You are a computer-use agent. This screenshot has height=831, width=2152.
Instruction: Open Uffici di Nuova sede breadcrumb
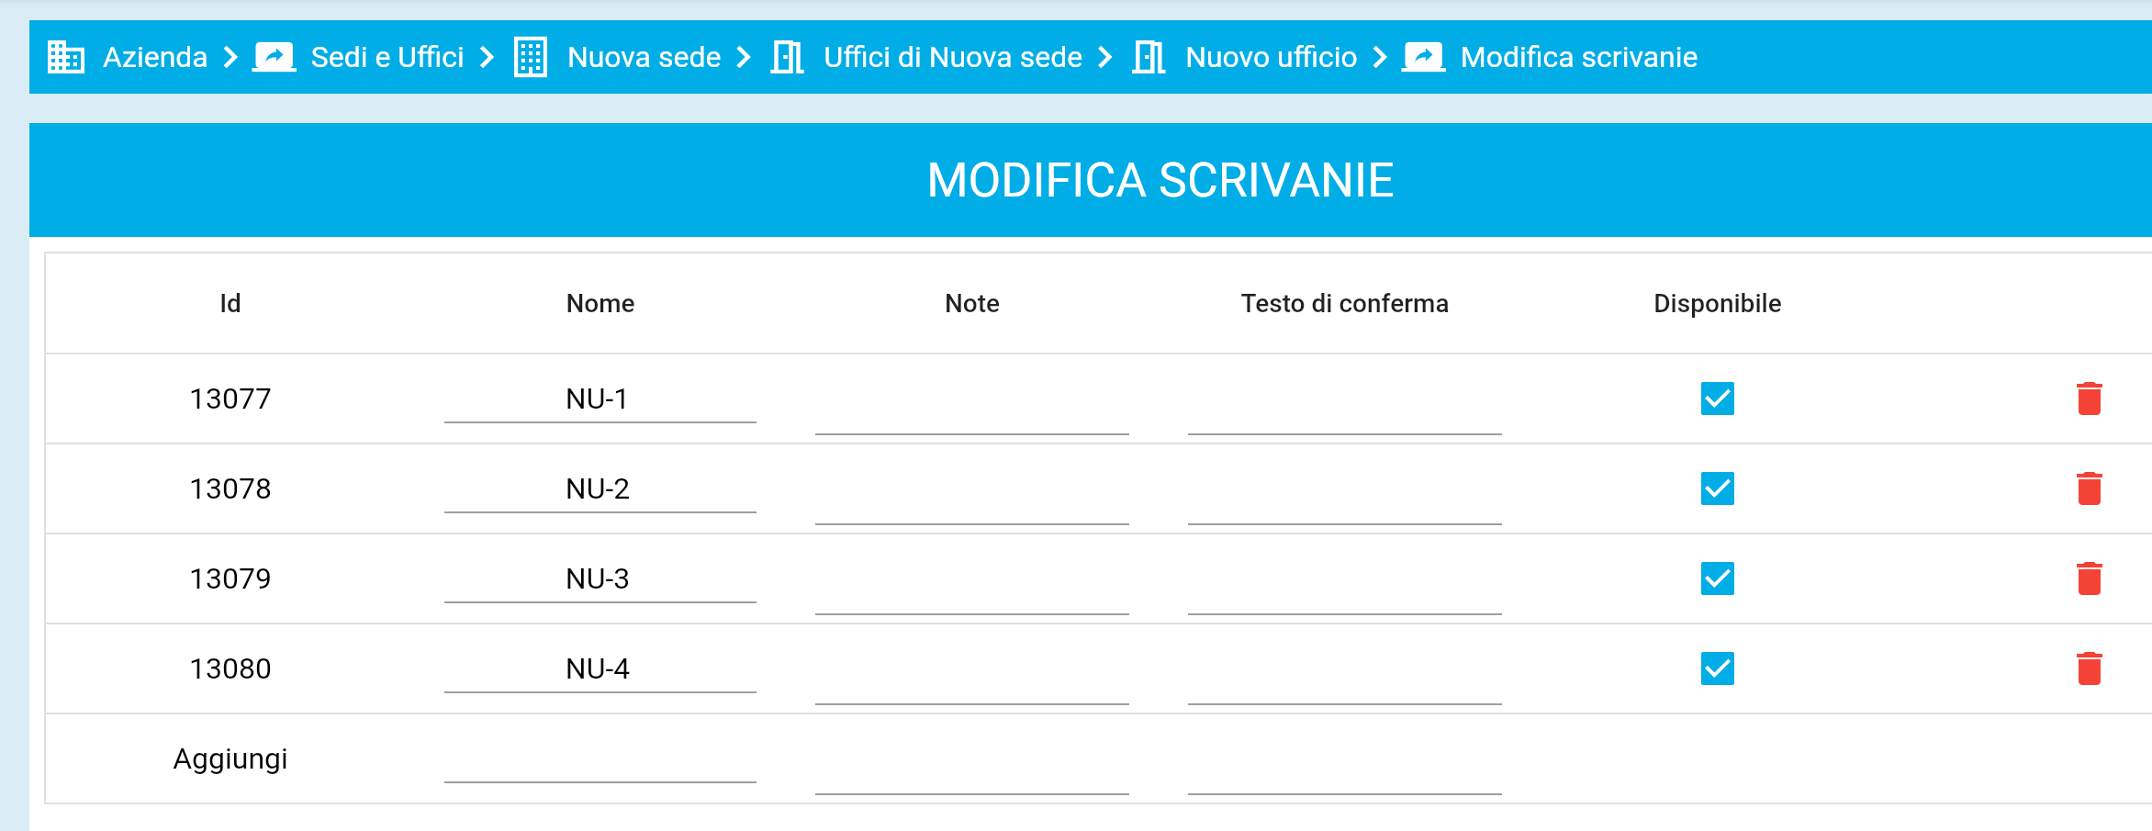952,57
